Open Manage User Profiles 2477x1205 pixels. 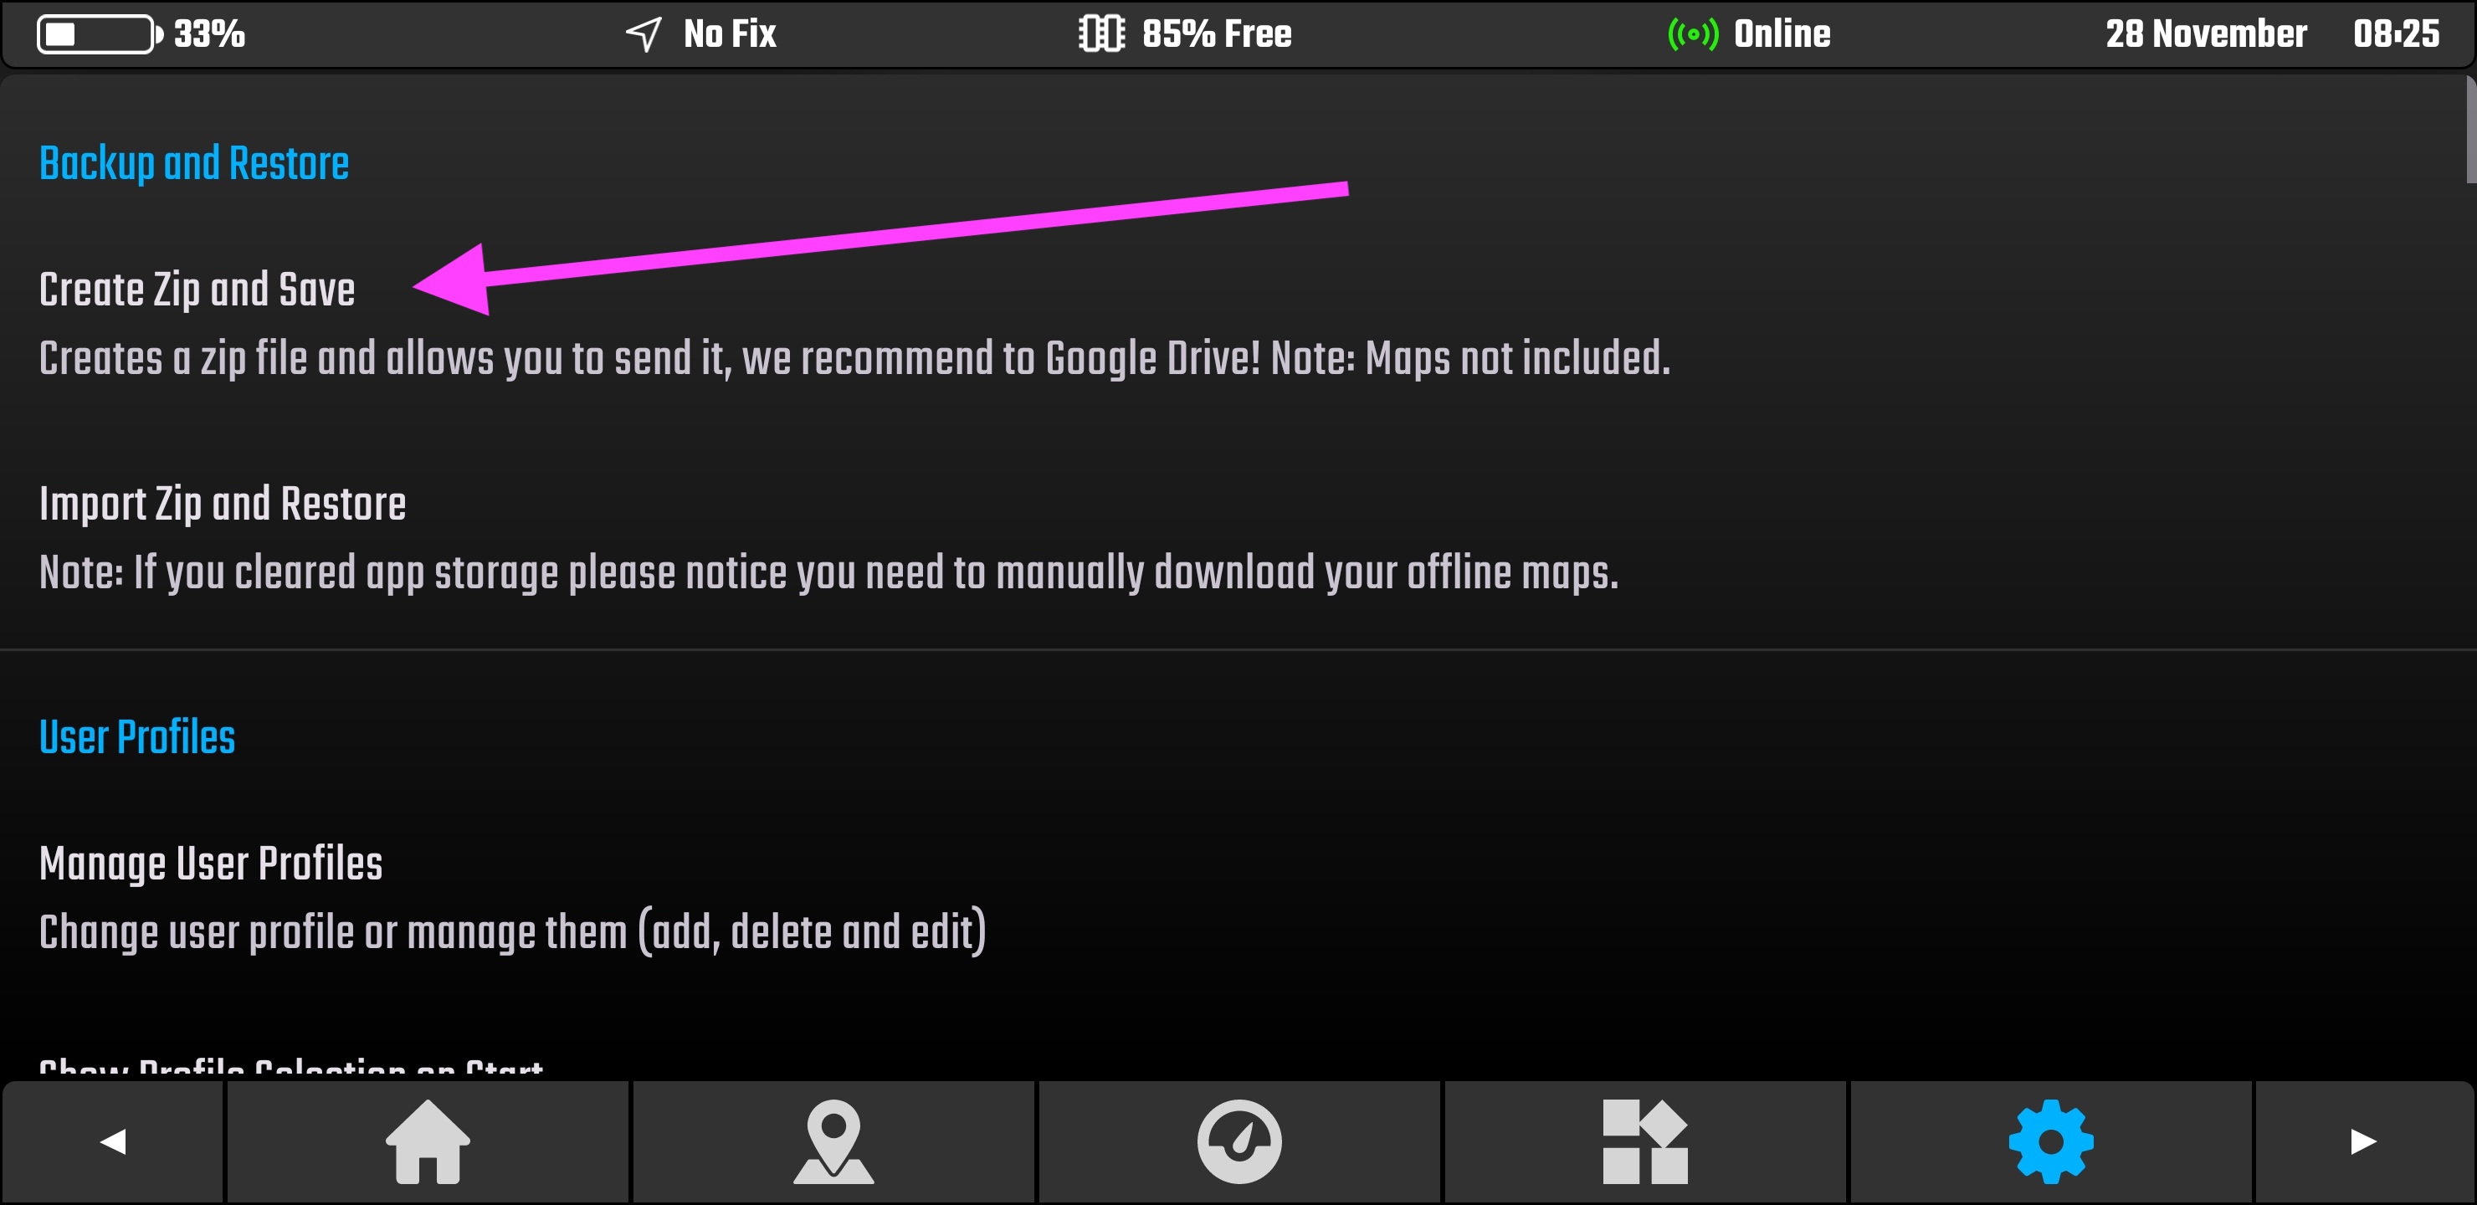(x=209, y=864)
